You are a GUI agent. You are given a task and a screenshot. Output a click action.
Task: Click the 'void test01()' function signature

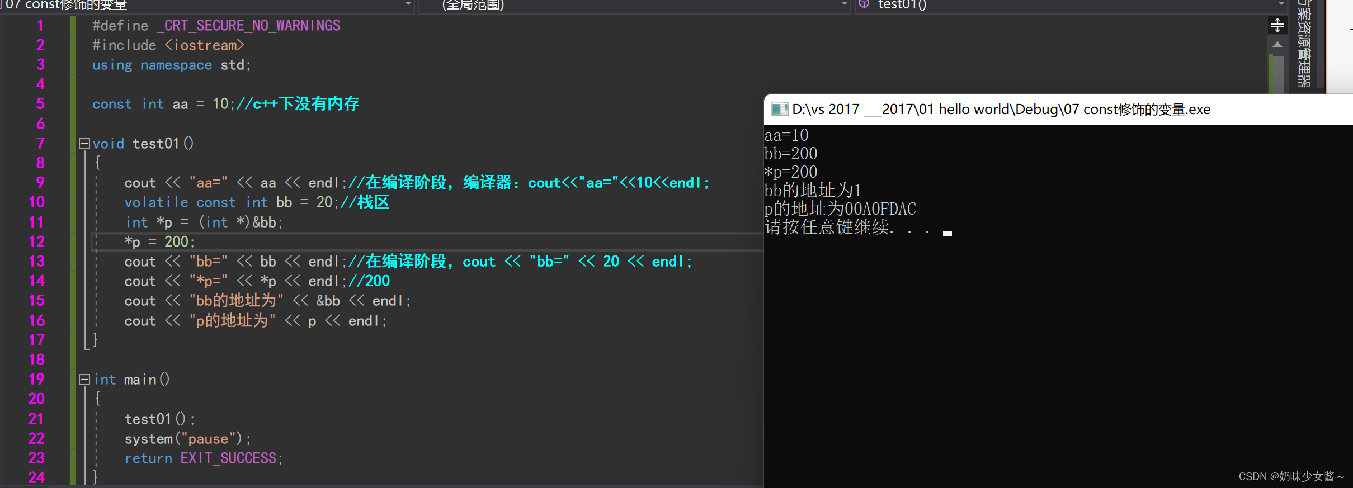[x=143, y=144]
